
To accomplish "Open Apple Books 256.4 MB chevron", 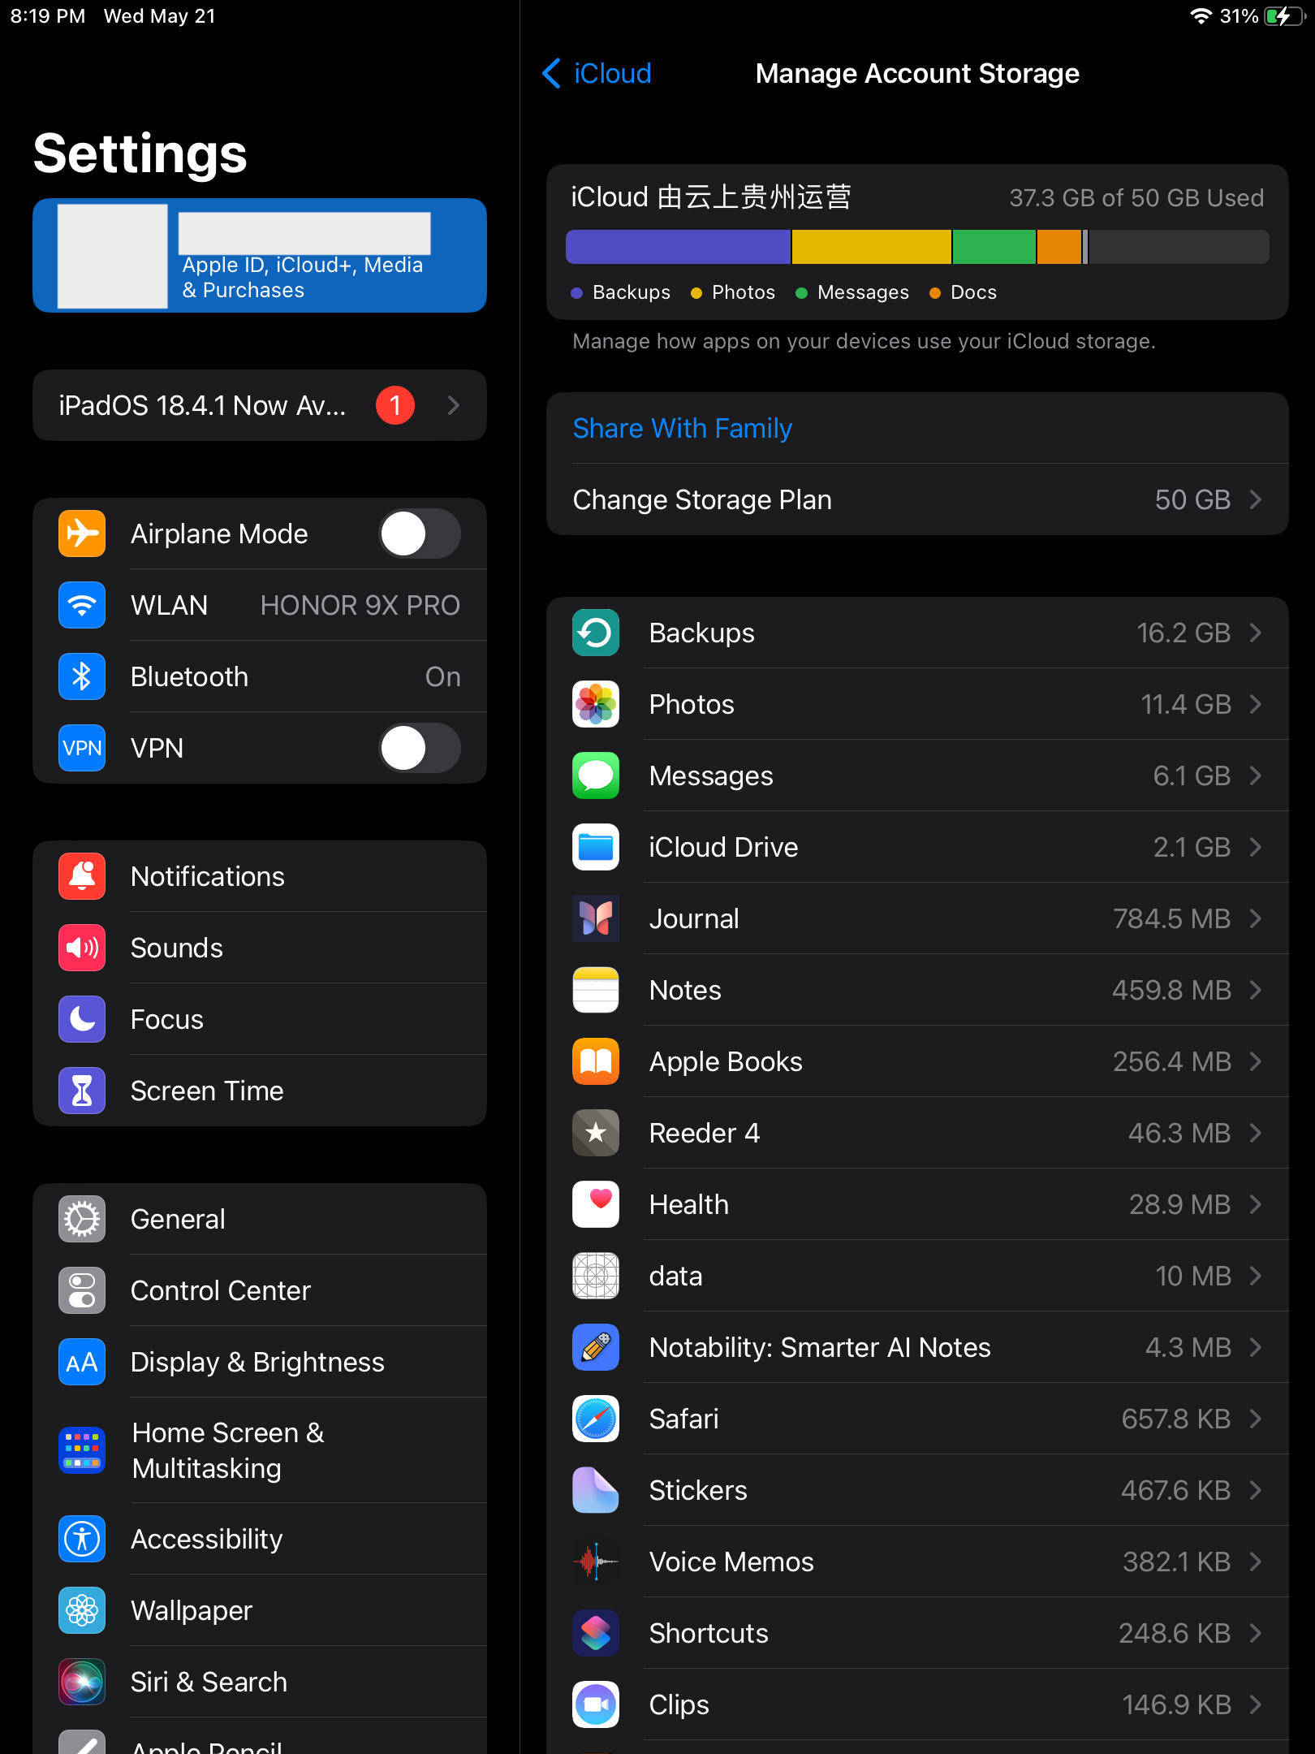I will pos(1256,1061).
